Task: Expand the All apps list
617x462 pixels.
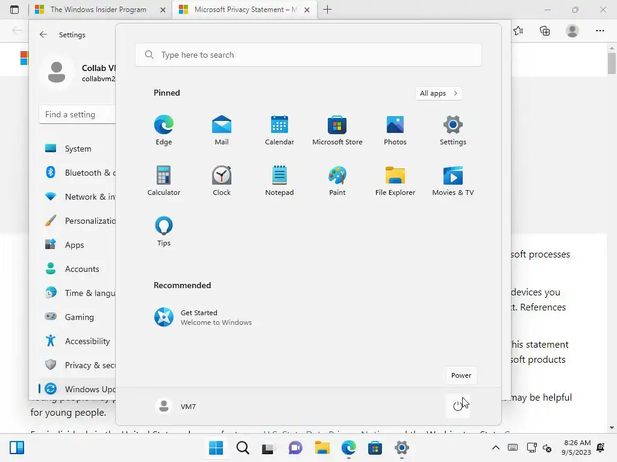Action: [x=439, y=93]
